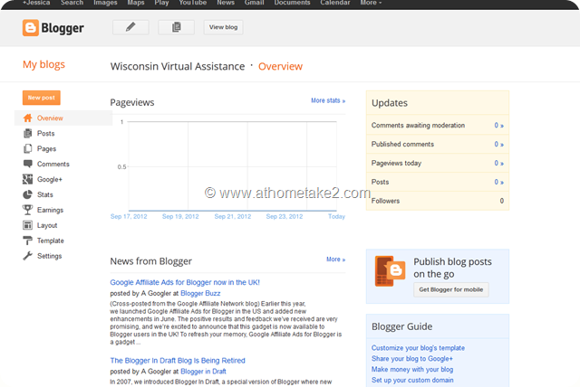The image size is (580, 387).
Task: Click the Sep 21, 2012 chart label
Action: point(233,217)
